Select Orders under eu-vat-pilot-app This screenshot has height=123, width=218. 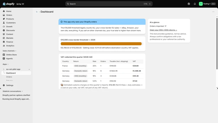pyautogui.click(x=9, y=77)
